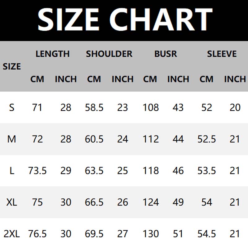Select the 73.5 length CM cell
The width and height of the screenshot is (248, 248).
pos(37,171)
